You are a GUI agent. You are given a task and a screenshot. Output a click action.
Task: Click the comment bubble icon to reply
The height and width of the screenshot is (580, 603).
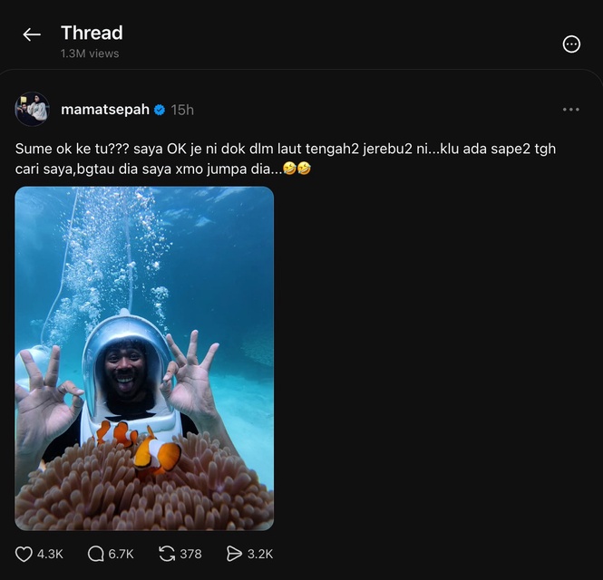(x=96, y=554)
